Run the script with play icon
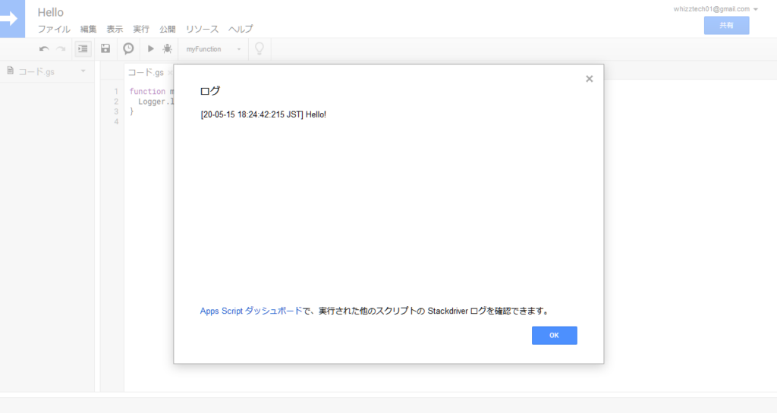777x413 pixels. click(150, 48)
